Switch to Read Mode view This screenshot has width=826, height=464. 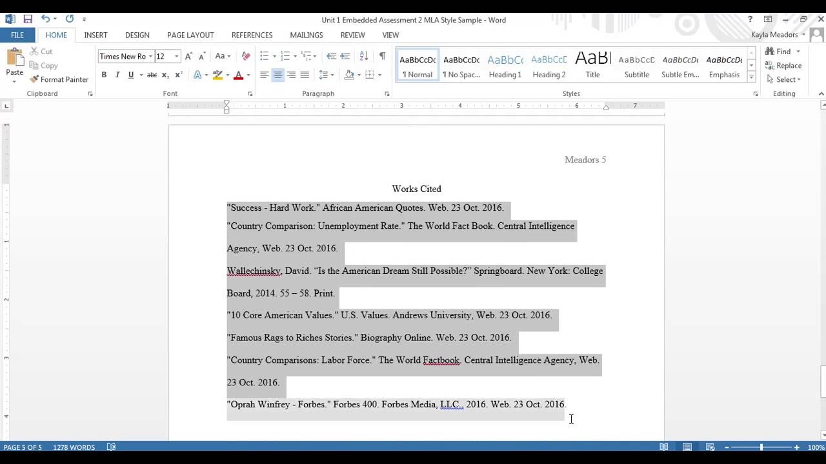tap(664, 447)
